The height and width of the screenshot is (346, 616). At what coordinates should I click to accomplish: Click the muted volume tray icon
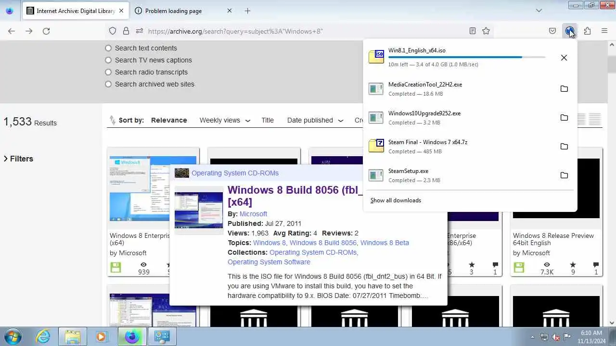(x=556, y=337)
